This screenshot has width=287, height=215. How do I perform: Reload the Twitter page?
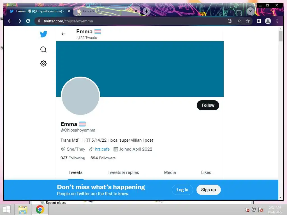(x=28, y=21)
